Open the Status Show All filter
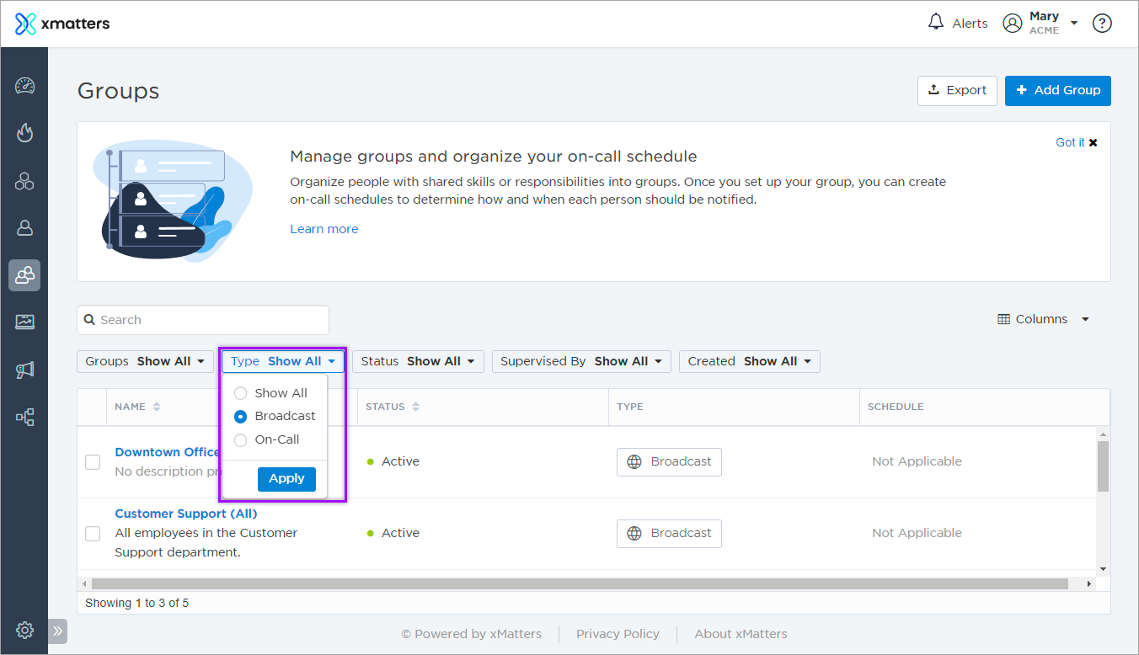 pos(418,361)
